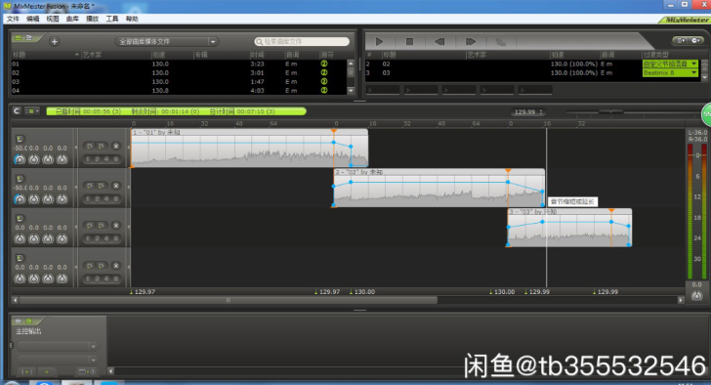Open the 曲库 menu
Screen dimensions: 711x385
tap(72, 19)
